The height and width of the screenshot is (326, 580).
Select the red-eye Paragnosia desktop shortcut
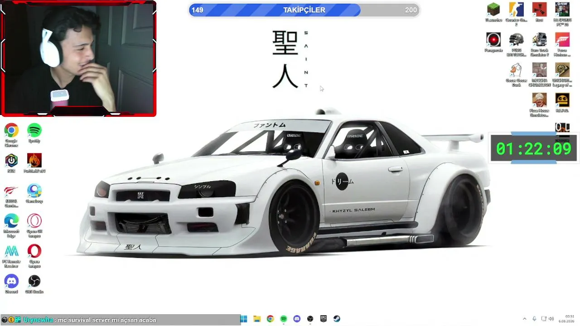(x=493, y=42)
